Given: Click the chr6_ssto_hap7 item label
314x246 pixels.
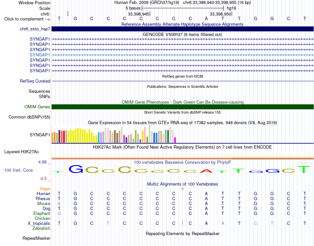Looking at the screenshot, I should click(x=35, y=29).
